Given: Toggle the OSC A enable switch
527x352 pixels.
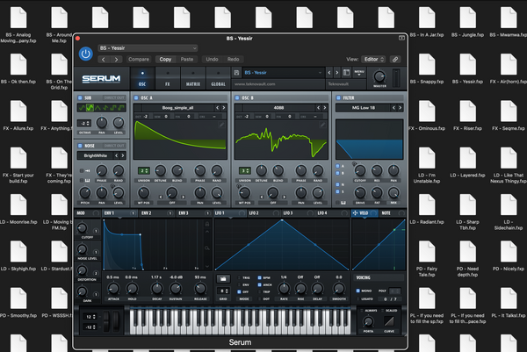Looking at the screenshot, I should (136, 97).
